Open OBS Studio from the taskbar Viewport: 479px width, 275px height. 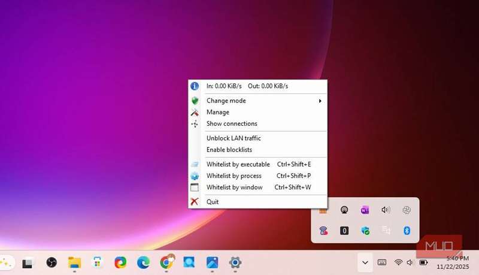pyautogui.click(x=51, y=262)
